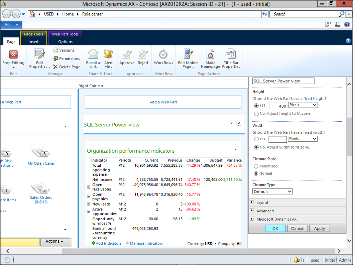Expand the Advanced section
Image resolution: width=353 pixels, height=265 pixels.
(x=252, y=211)
